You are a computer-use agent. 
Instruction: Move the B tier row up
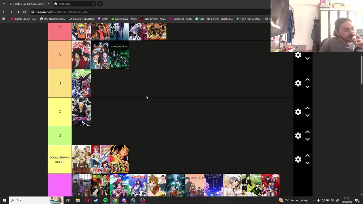point(307,80)
